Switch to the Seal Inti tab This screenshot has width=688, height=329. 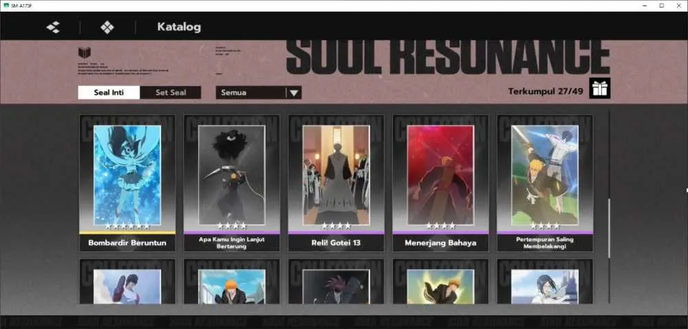(x=109, y=93)
